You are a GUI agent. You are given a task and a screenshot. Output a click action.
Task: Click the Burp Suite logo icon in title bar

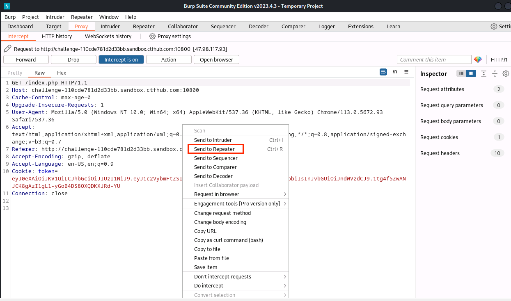pos(7,6)
